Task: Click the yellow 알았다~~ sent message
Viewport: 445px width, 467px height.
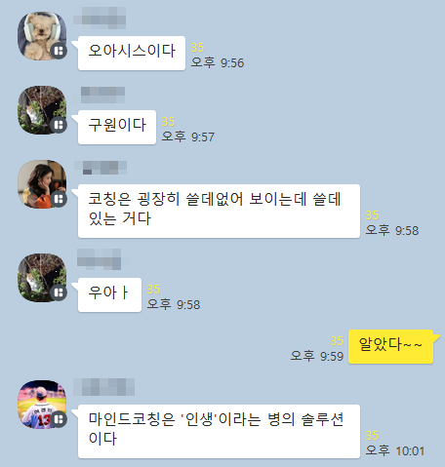Action: [x=390, y=346]
